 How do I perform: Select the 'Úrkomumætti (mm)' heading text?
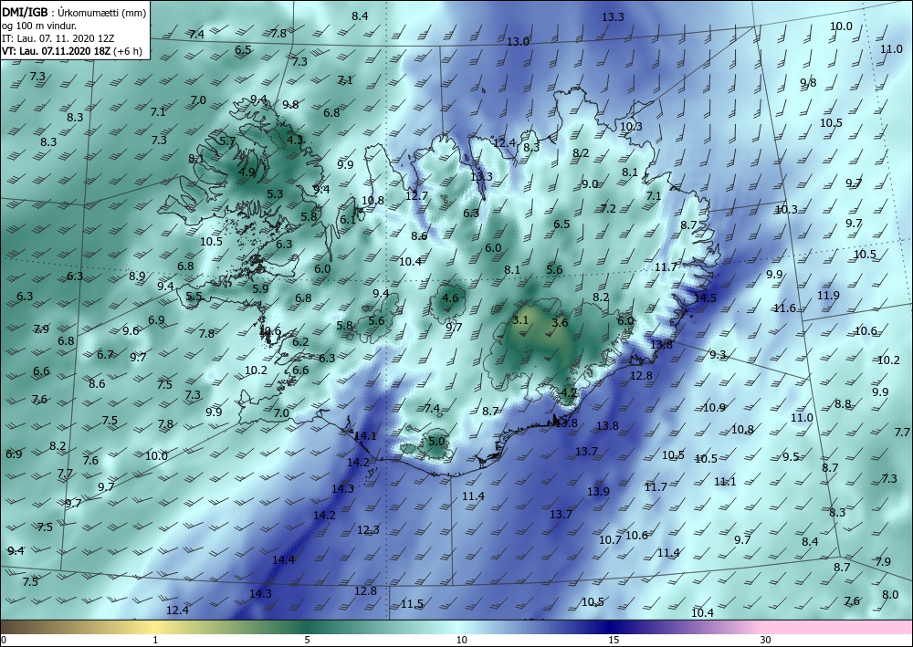pos(102,13)
